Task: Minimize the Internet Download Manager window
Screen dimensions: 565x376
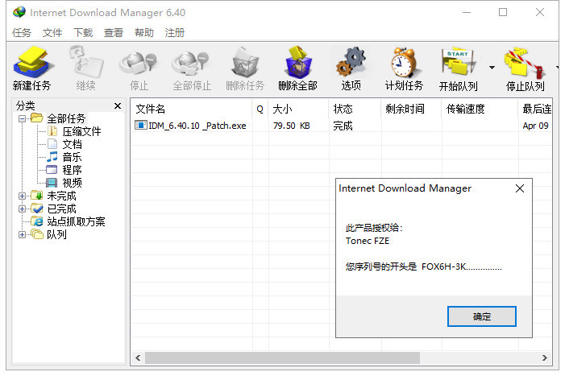Action: click(x=467, y=13)
